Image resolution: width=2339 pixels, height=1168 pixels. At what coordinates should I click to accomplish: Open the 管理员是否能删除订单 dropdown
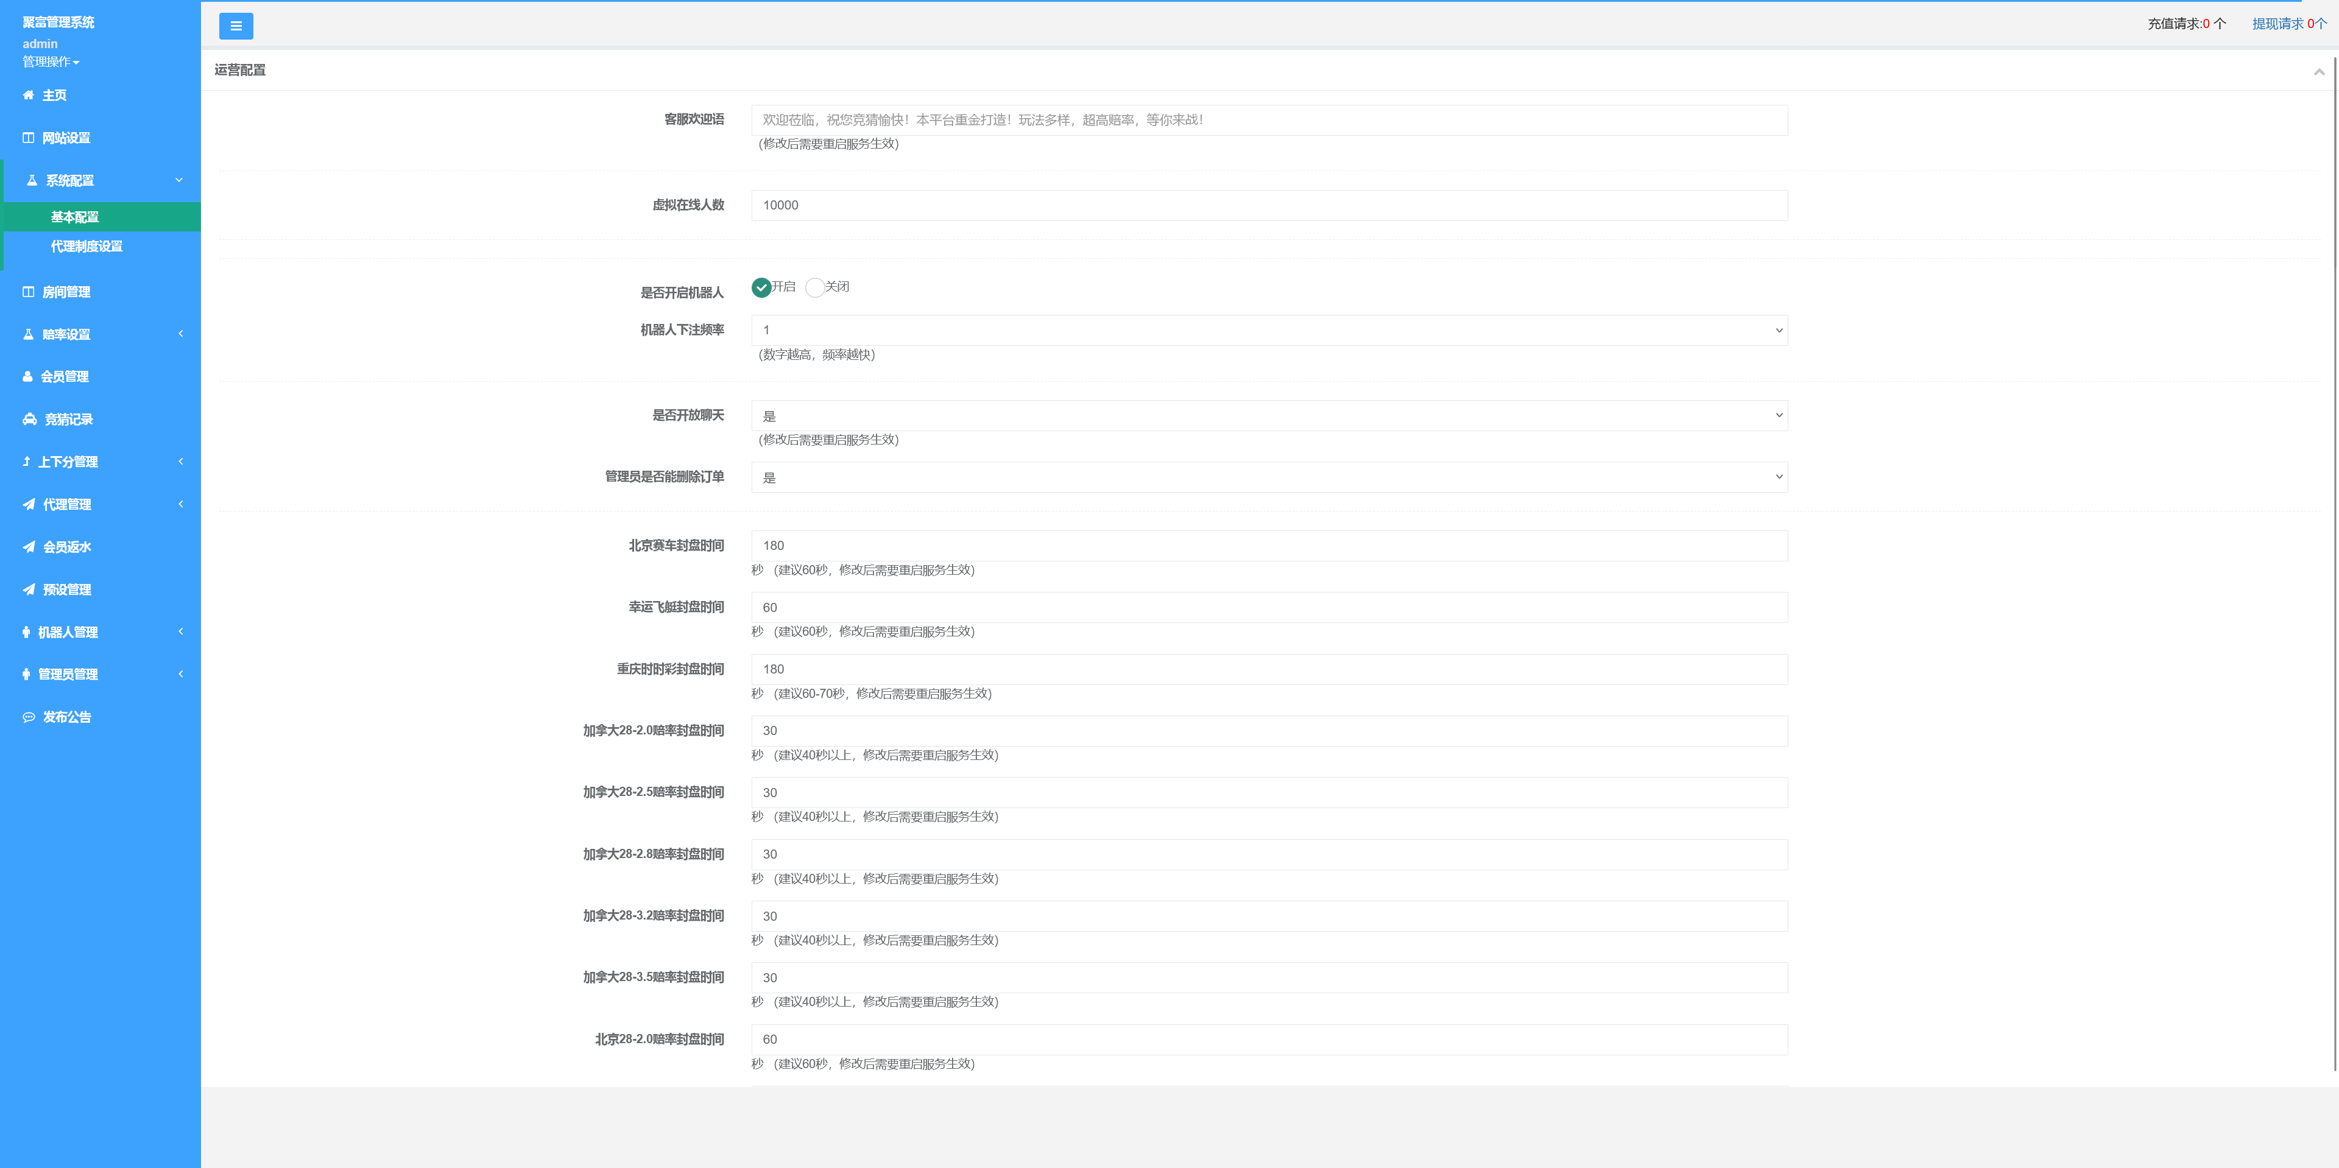1268,477
